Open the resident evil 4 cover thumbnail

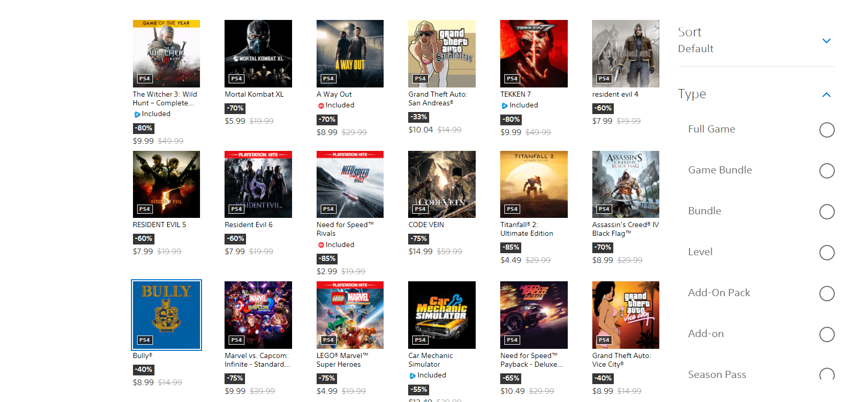tap(626, 54)
